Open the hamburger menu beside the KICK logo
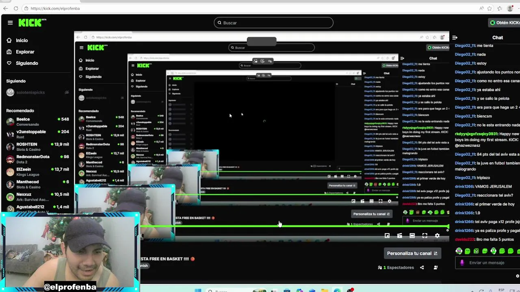Screen dimensions: 520x292 (x=10, y=23)
